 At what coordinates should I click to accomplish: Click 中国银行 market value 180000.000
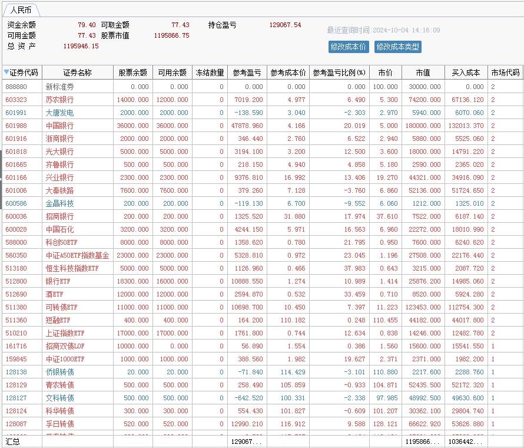click(423, 126)
